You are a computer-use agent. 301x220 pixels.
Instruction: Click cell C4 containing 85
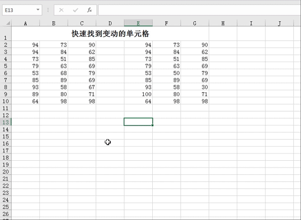click(82, 59)
